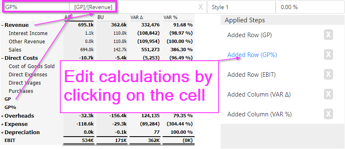
Task: Remove the Added Column (VAR Δ) step
Action: (328, 94)
